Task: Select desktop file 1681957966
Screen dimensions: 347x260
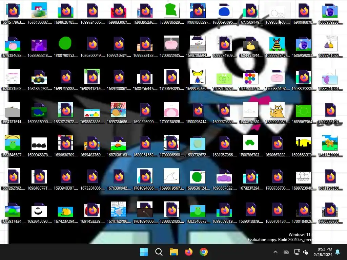Action: coord(224,146)
